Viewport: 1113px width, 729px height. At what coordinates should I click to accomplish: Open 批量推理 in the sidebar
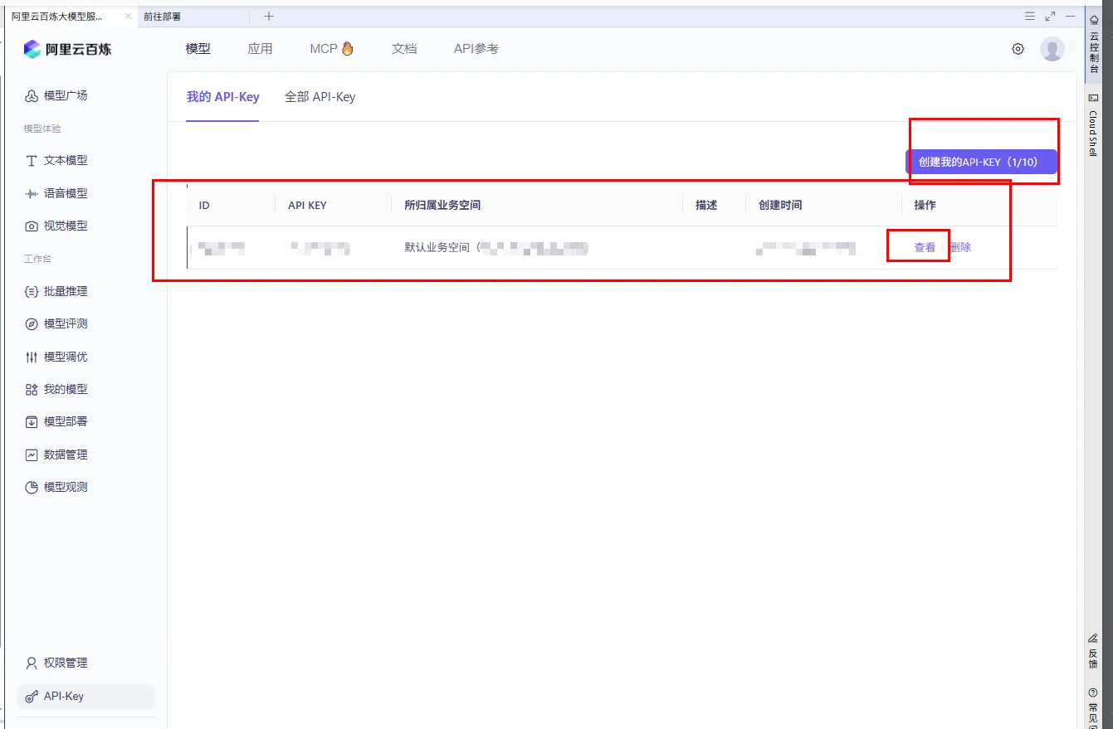56,291
